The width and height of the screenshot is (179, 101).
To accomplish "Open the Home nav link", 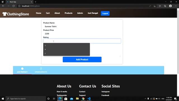I will click(x=39, y=13).
